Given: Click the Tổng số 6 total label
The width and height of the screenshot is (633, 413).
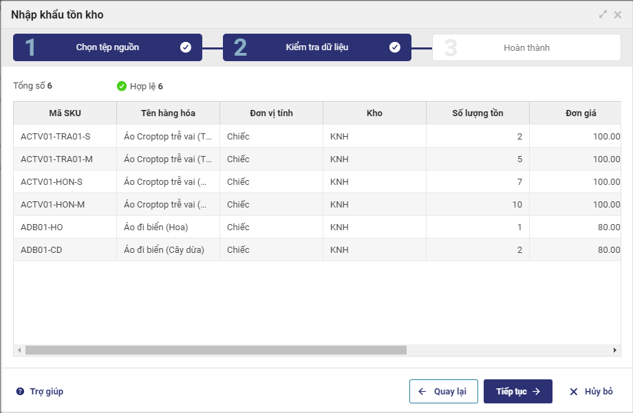Looking at the screenshot, I should [32, 85].
